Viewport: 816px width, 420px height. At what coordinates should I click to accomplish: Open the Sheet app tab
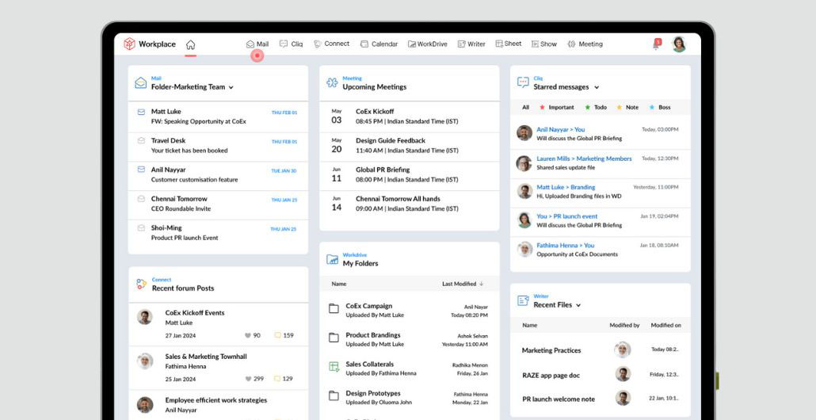(509, 44)
